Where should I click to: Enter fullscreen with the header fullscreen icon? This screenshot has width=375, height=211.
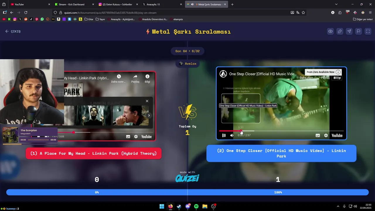368,31
